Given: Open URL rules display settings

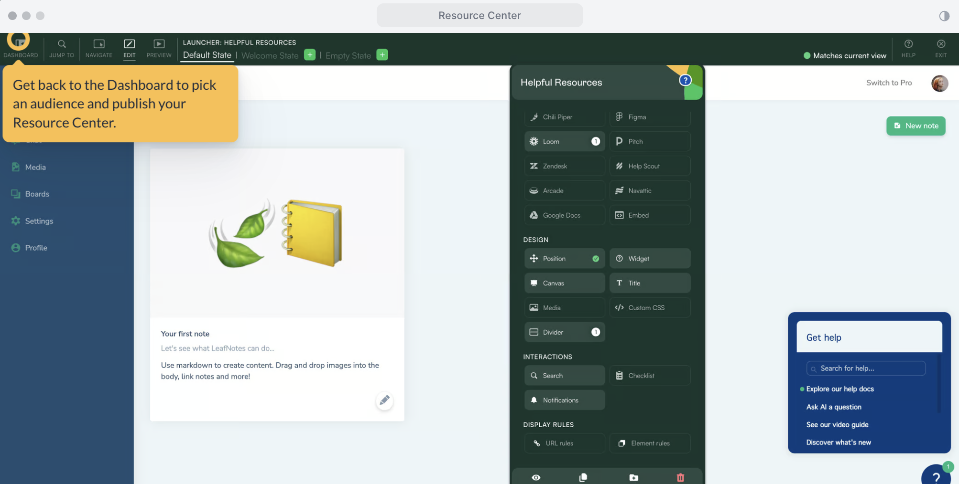Looking at the screenshot, I should (564, 443).
